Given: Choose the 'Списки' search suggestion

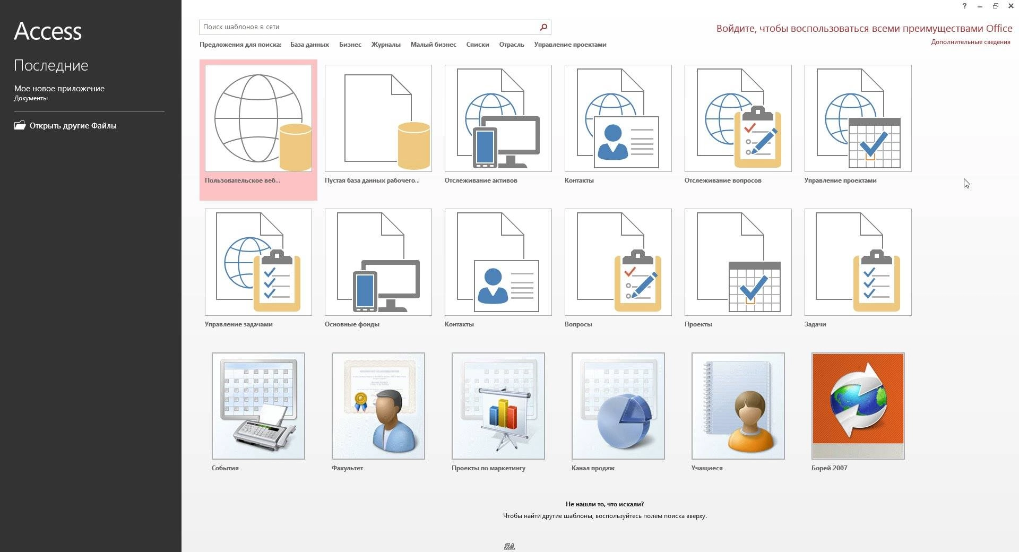Looking at the screenshot, I should 478,45.
